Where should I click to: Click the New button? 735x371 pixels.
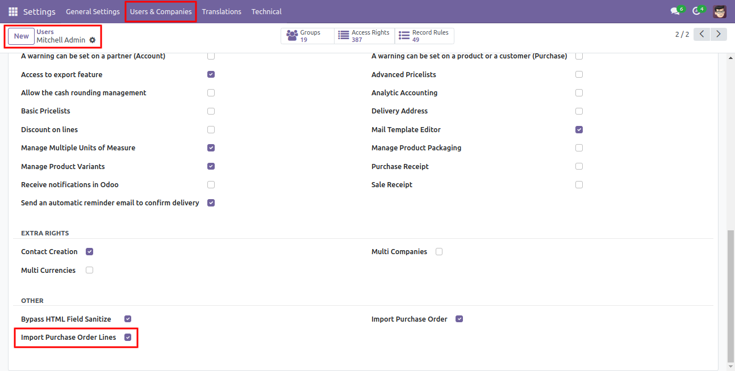click(x=22, y=36)
